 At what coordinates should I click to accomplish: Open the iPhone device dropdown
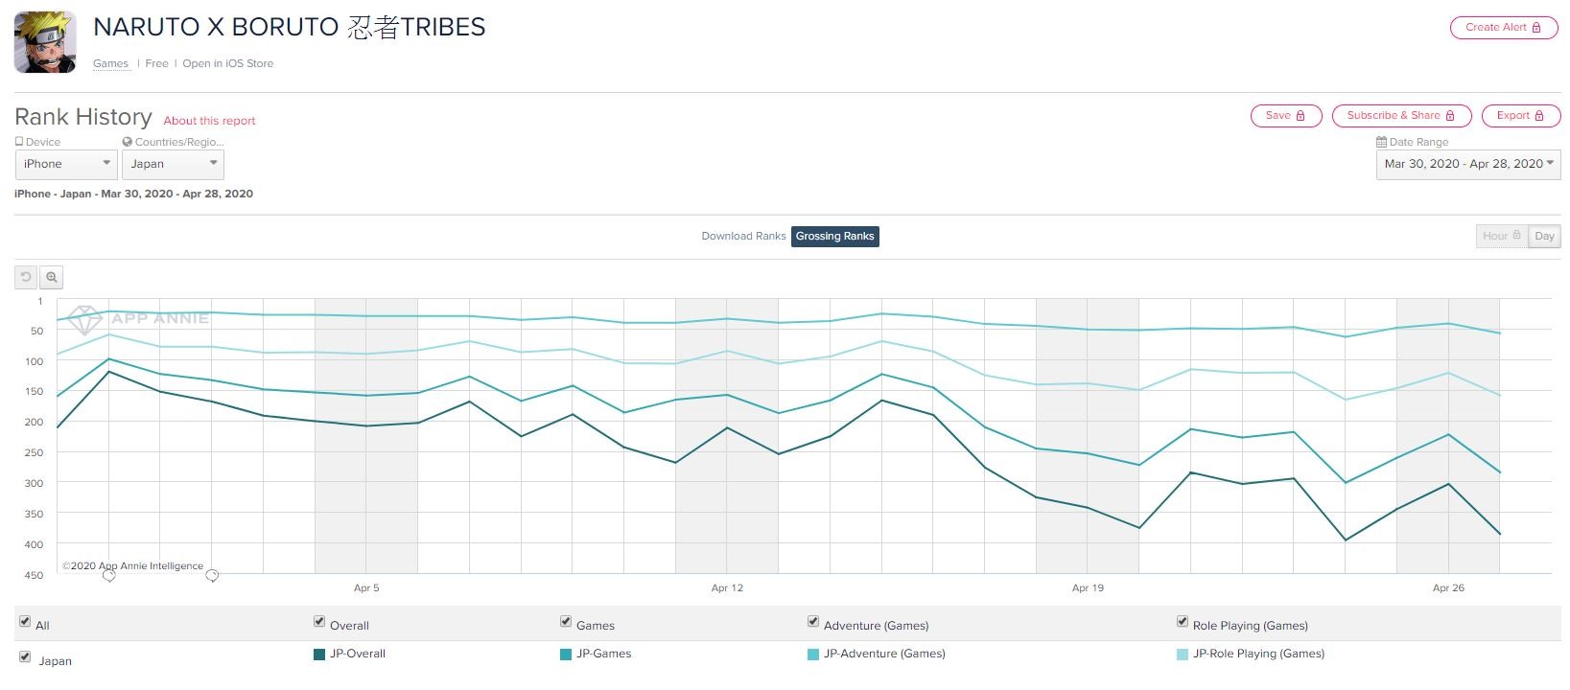click(x=66, y=164)
